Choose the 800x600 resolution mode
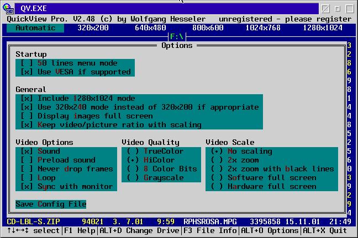The image size is (358, 238). tap(208, 28)
